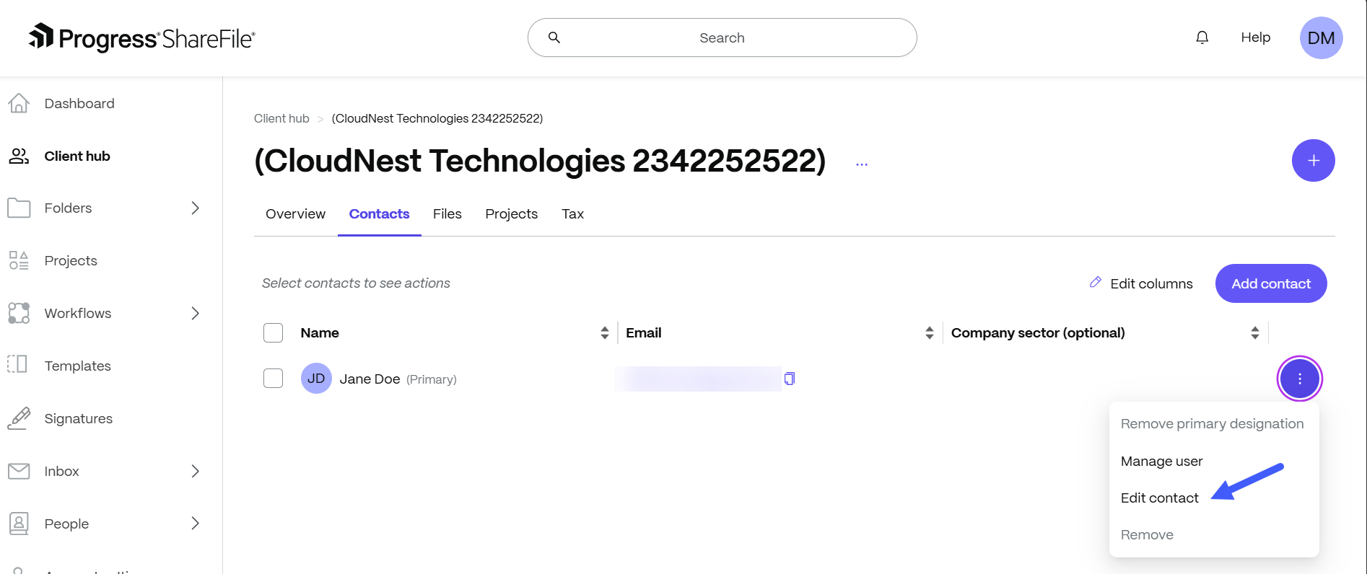This screenshot has width=1367, height=574.
Task: Click the purple plus button
Action: (x=1313, y=161)
